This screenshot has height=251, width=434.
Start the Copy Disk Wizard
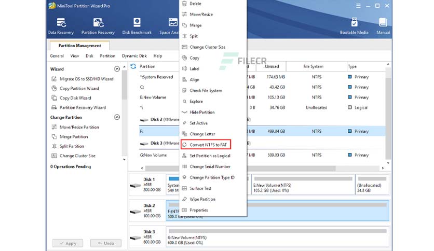(x=72, y=98)
